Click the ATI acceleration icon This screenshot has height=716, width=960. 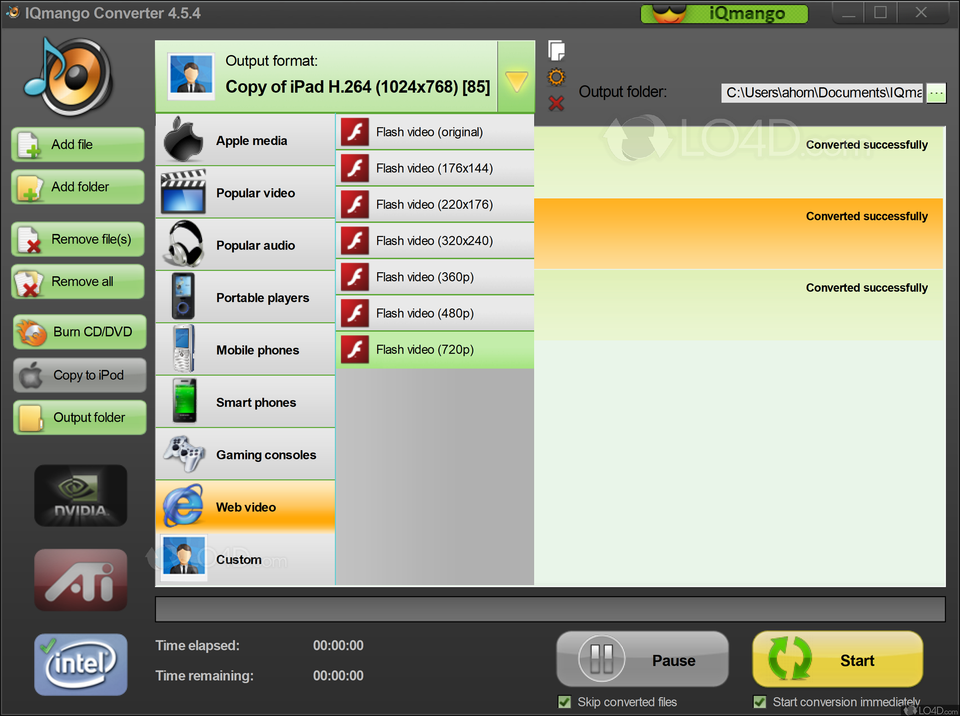(x=81, y=580)
